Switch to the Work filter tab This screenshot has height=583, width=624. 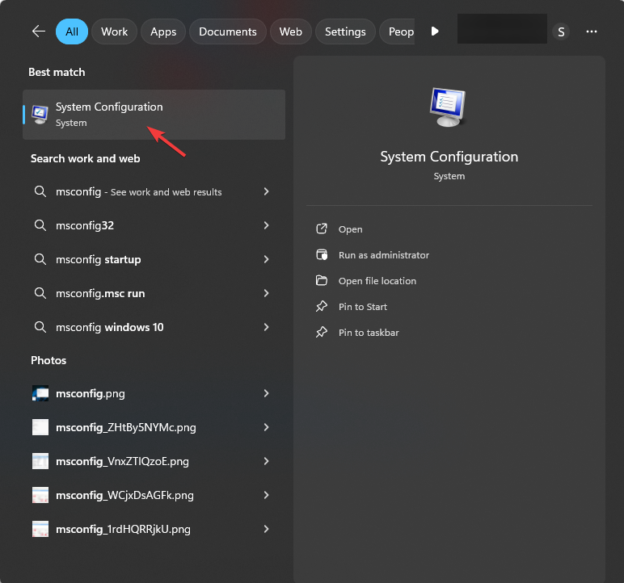coord(114,31)
